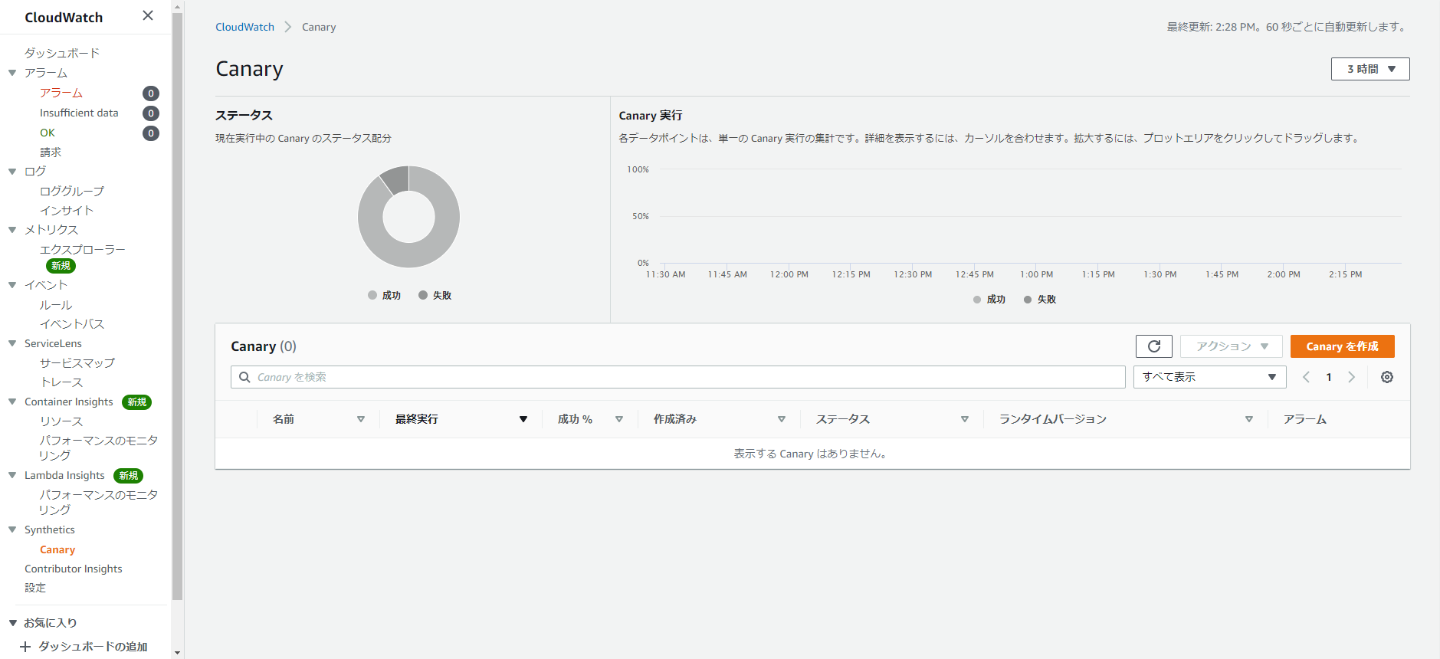This screenshot has width=1440, height=659.
Task: Click the 新規 badge next to Lambda Insights
Action: coord(129,476)
